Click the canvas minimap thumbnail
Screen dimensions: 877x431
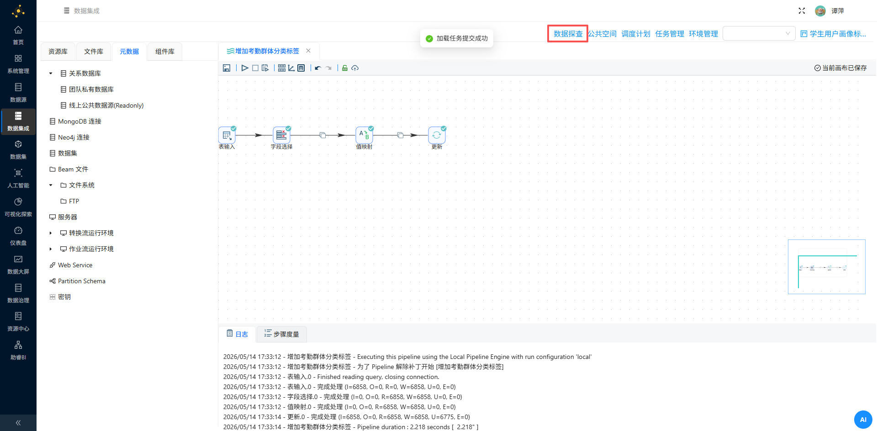point(827,267)
